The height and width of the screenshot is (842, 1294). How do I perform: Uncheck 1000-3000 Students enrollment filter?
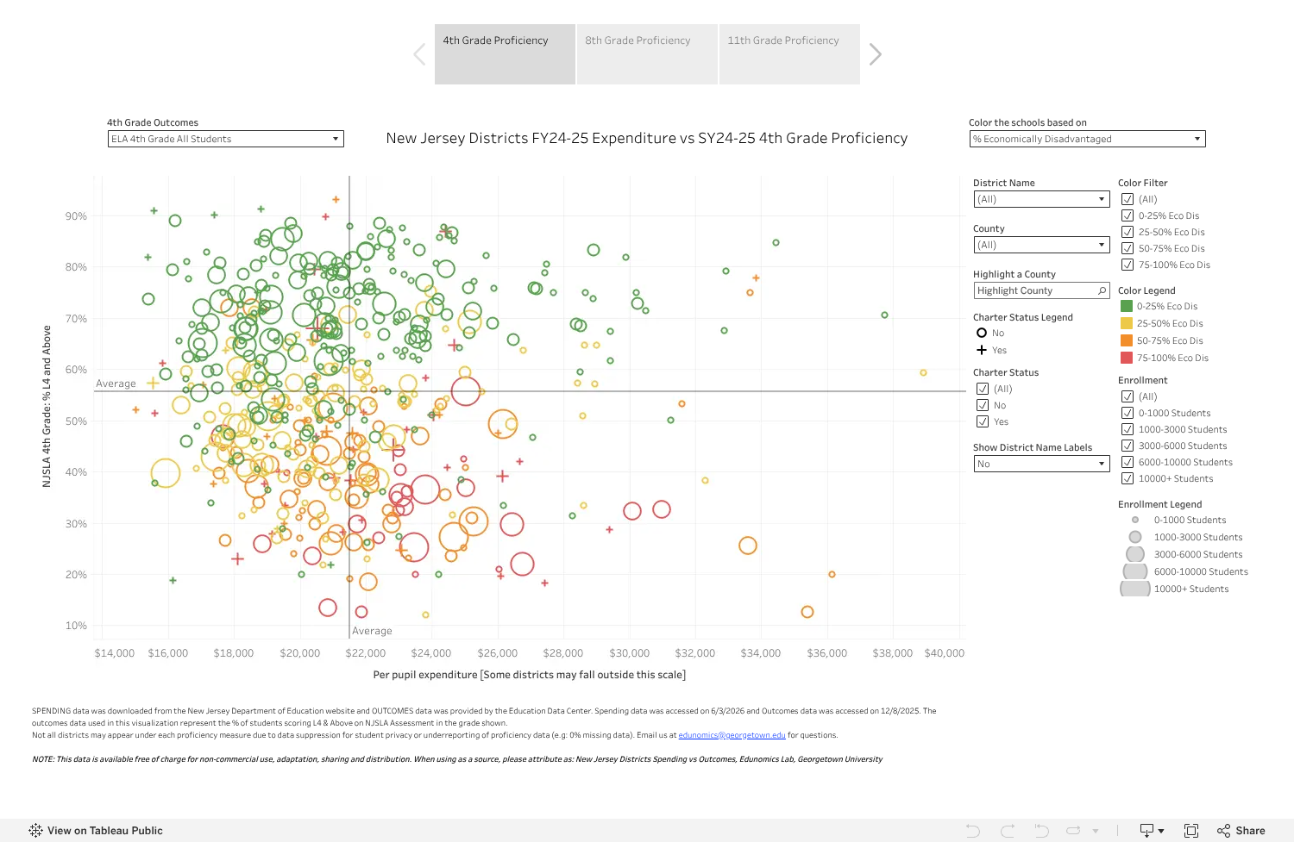pos(1128,429)
